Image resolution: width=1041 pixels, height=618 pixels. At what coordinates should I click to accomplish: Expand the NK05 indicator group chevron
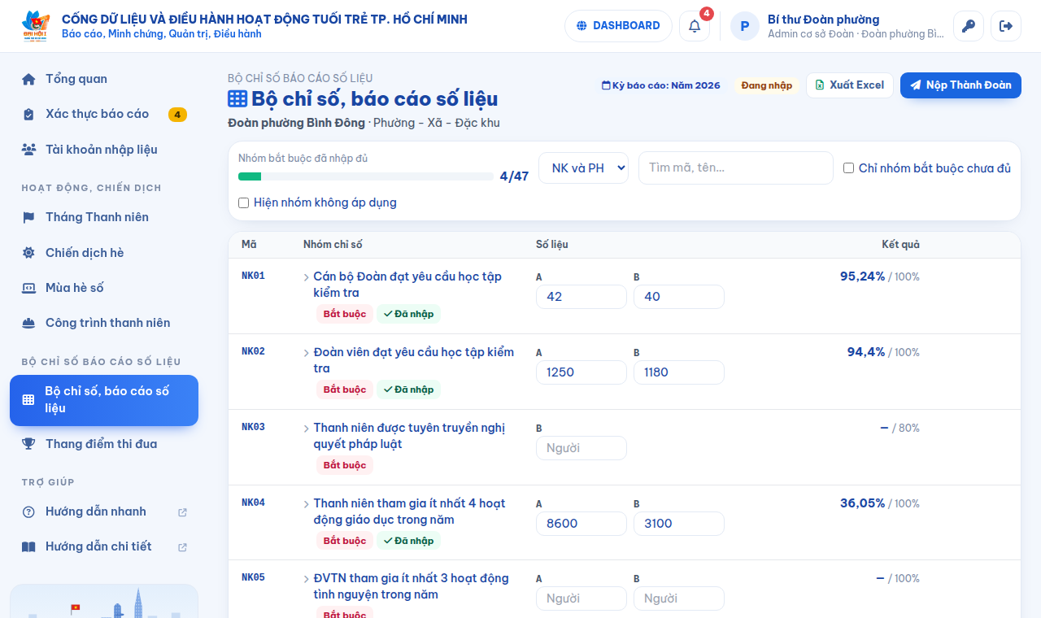(x=307, y=579)
